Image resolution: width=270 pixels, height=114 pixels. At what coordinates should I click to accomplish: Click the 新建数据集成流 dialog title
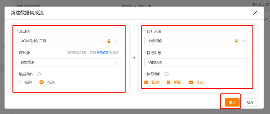[27, 13]
